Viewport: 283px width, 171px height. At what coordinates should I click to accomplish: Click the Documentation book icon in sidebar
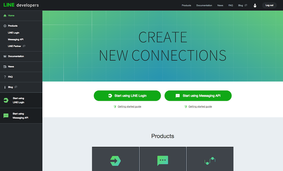point(5,56)
